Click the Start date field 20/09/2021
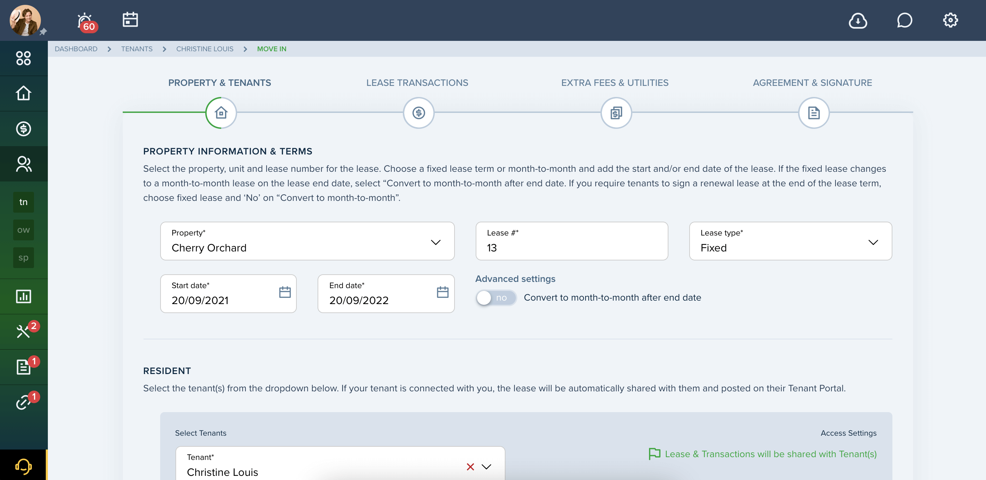The height and width of the screenshot is (480, 986). tap(228, 293)
